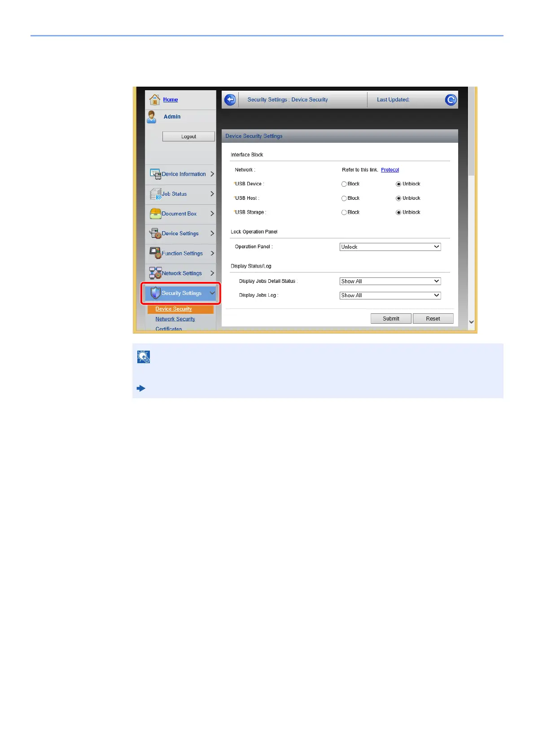Open Device Information menu item
The width and height of the screenshot is (534, 756).
[181, 175]
